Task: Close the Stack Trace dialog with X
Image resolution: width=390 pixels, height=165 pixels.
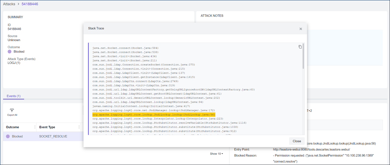Action: click(301, 29)
